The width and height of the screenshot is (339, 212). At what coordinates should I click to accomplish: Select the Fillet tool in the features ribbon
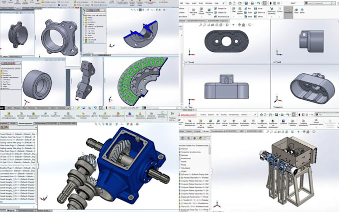234,10
